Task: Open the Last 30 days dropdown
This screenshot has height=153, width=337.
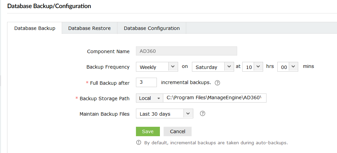Action: (164, 114)
